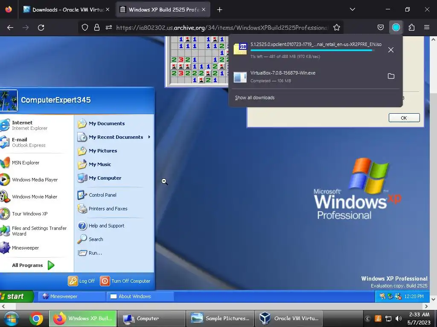
Task: Click the host network tray icon
Action: [x=388, y=318]
